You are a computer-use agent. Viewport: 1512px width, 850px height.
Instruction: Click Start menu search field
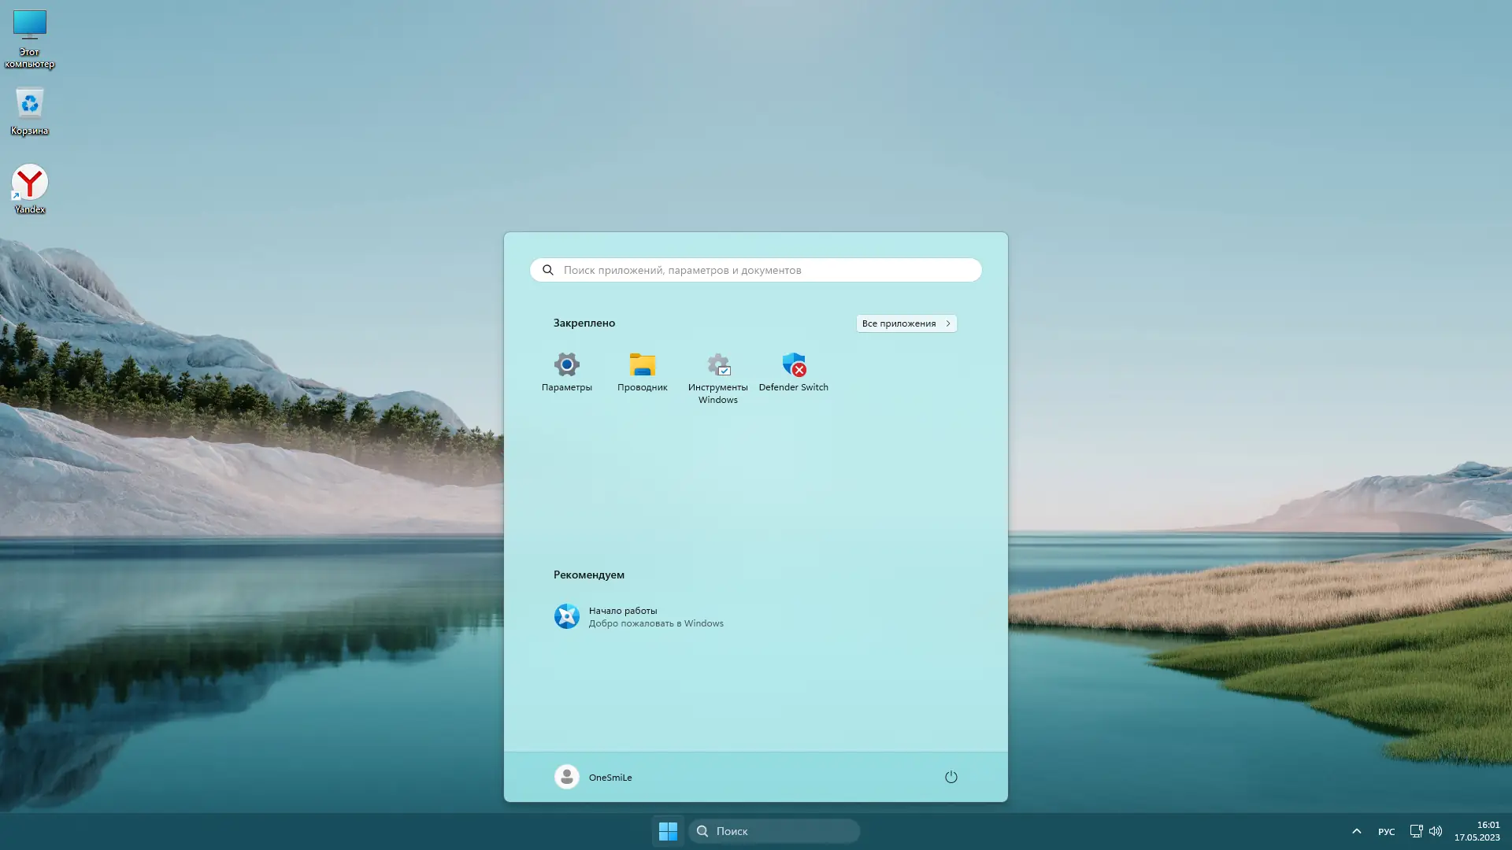(x=756, y=270)
